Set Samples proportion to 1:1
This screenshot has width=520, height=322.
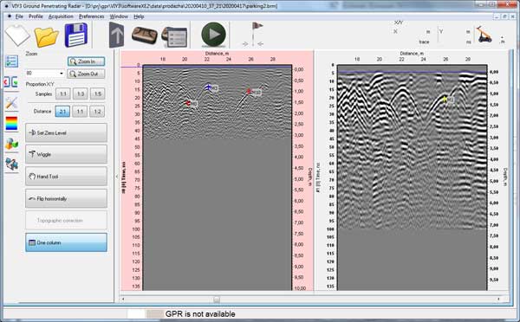[x=62, y=93]
